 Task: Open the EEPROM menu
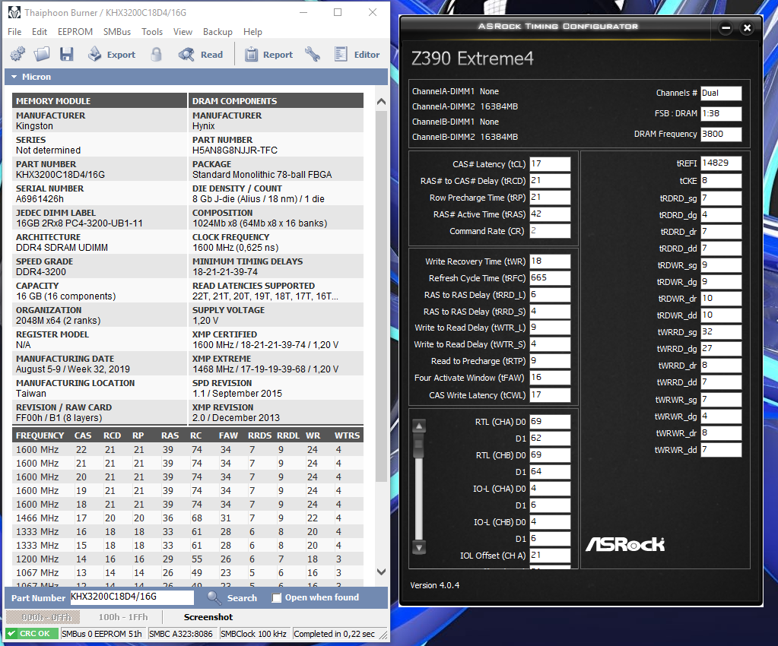[x=75, y=32]
